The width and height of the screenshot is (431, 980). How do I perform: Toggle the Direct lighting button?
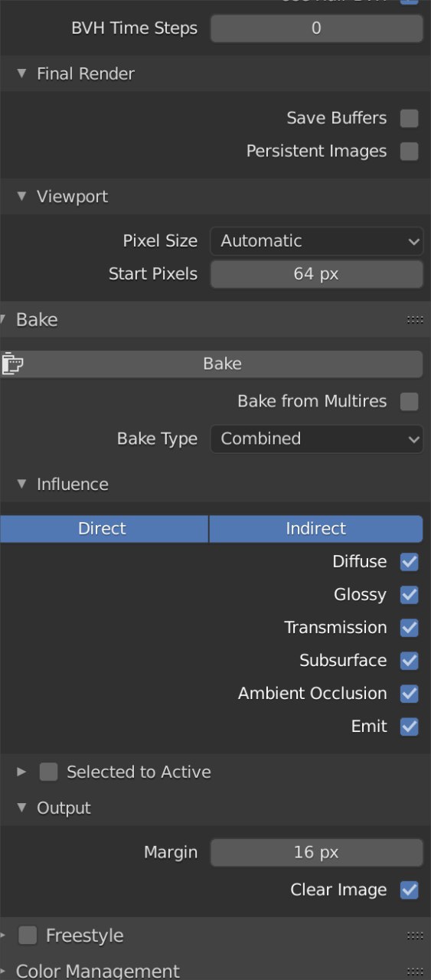[103, 528]
